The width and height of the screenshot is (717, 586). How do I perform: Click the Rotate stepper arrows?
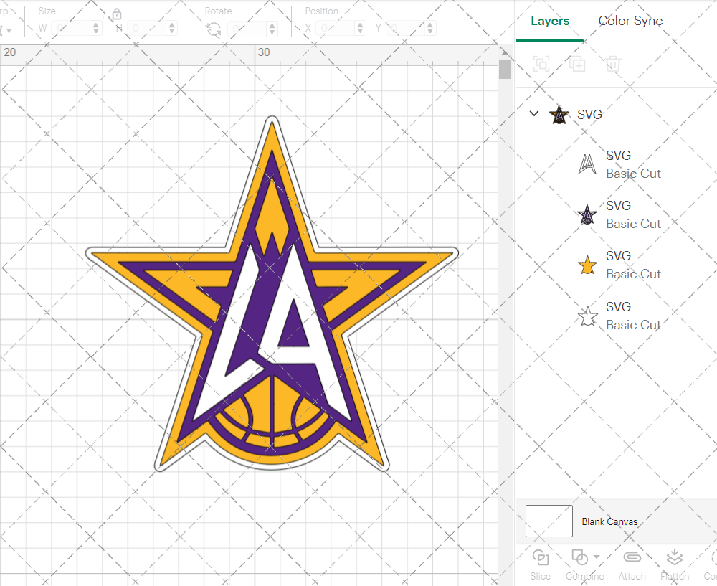(272, 29)
